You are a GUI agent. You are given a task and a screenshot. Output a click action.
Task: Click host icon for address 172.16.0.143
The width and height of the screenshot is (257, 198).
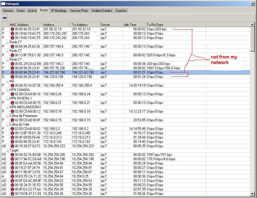[x=12, y=142]
